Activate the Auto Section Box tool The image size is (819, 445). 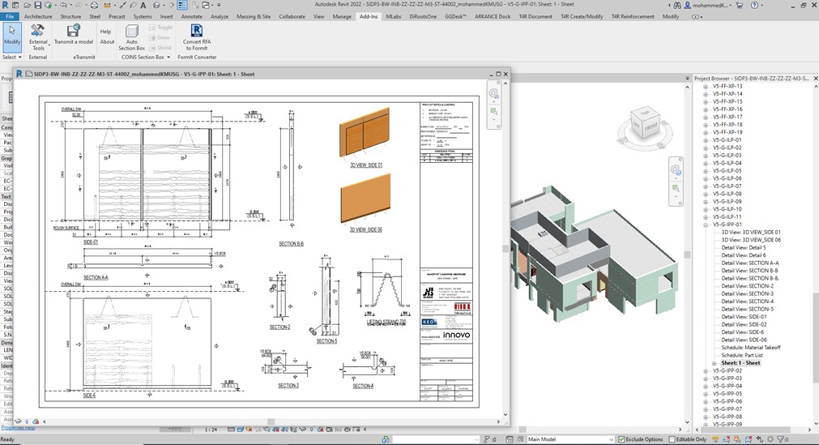click(x=132, y=37)
